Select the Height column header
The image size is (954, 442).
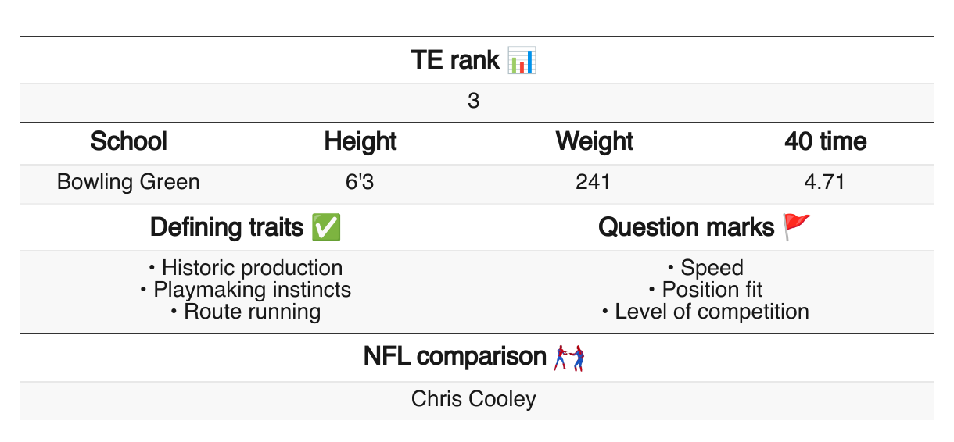(x=360, y=142)
